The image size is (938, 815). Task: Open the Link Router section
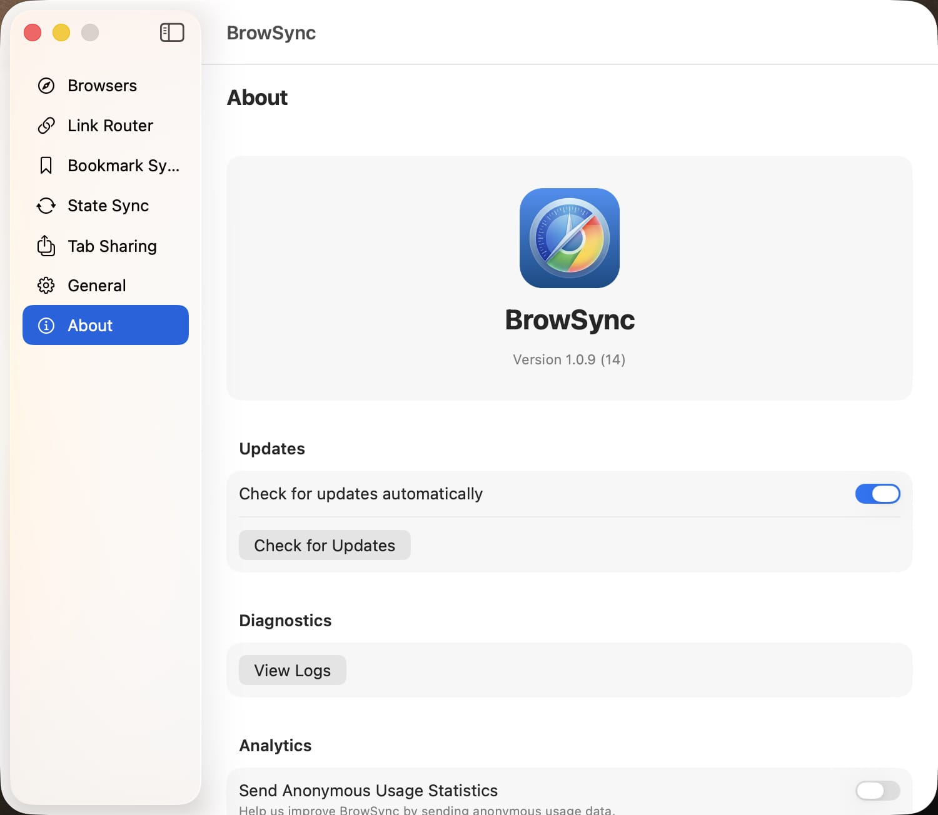click(106, 126)
